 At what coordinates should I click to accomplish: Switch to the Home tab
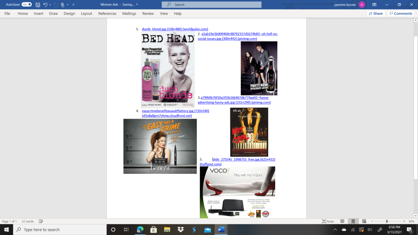(x=23, y=13)
